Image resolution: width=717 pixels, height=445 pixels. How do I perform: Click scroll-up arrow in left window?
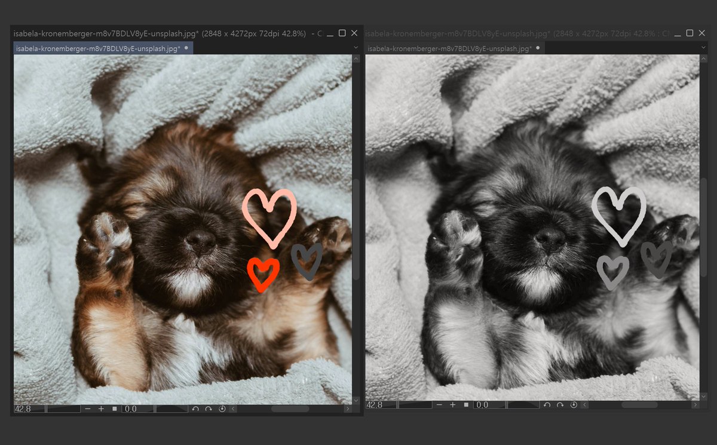[x=356, y=59]
